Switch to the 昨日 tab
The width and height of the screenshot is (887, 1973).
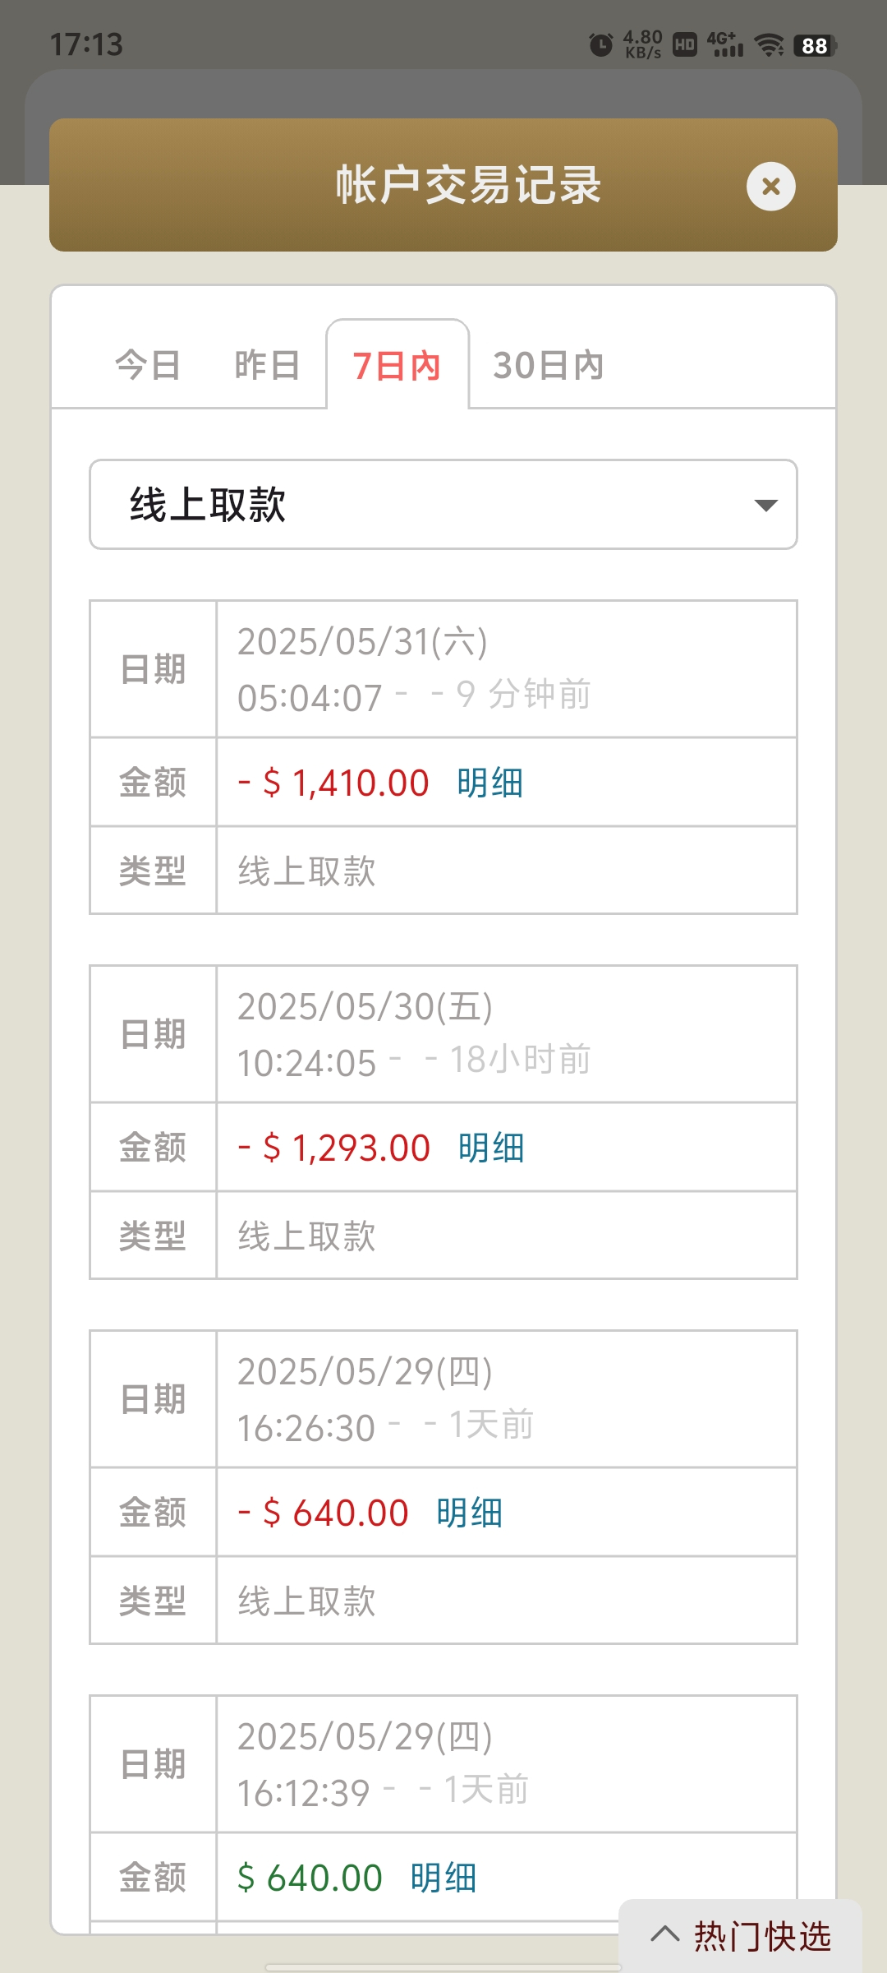(x=267, y=365)
